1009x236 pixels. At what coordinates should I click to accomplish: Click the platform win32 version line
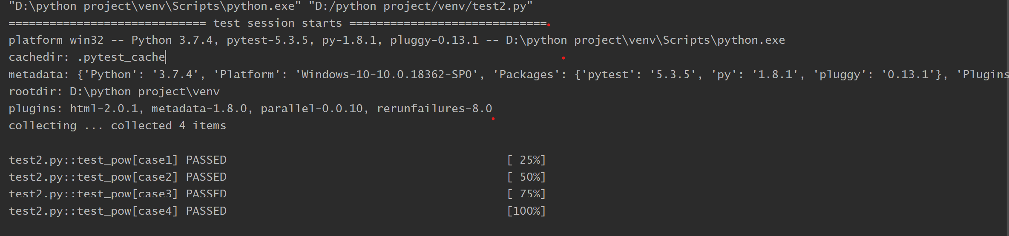pos(397,40)
